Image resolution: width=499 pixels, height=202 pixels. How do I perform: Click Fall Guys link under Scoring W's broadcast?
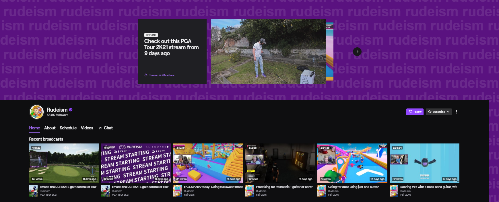pos(405,195)
